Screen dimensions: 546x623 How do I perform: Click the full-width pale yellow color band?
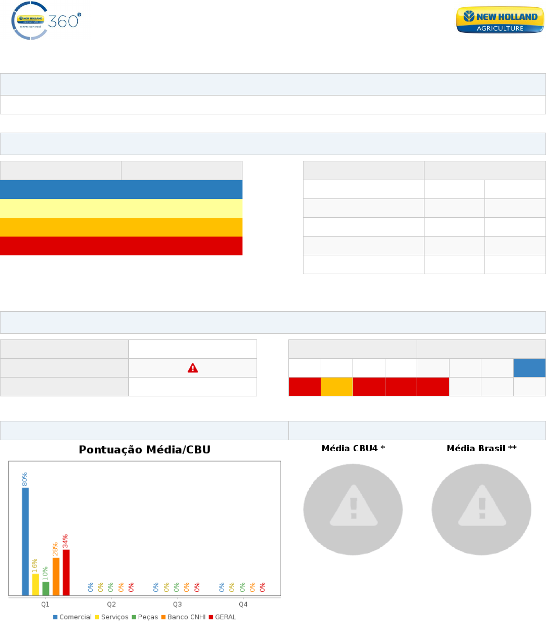[x=121, y=208]
